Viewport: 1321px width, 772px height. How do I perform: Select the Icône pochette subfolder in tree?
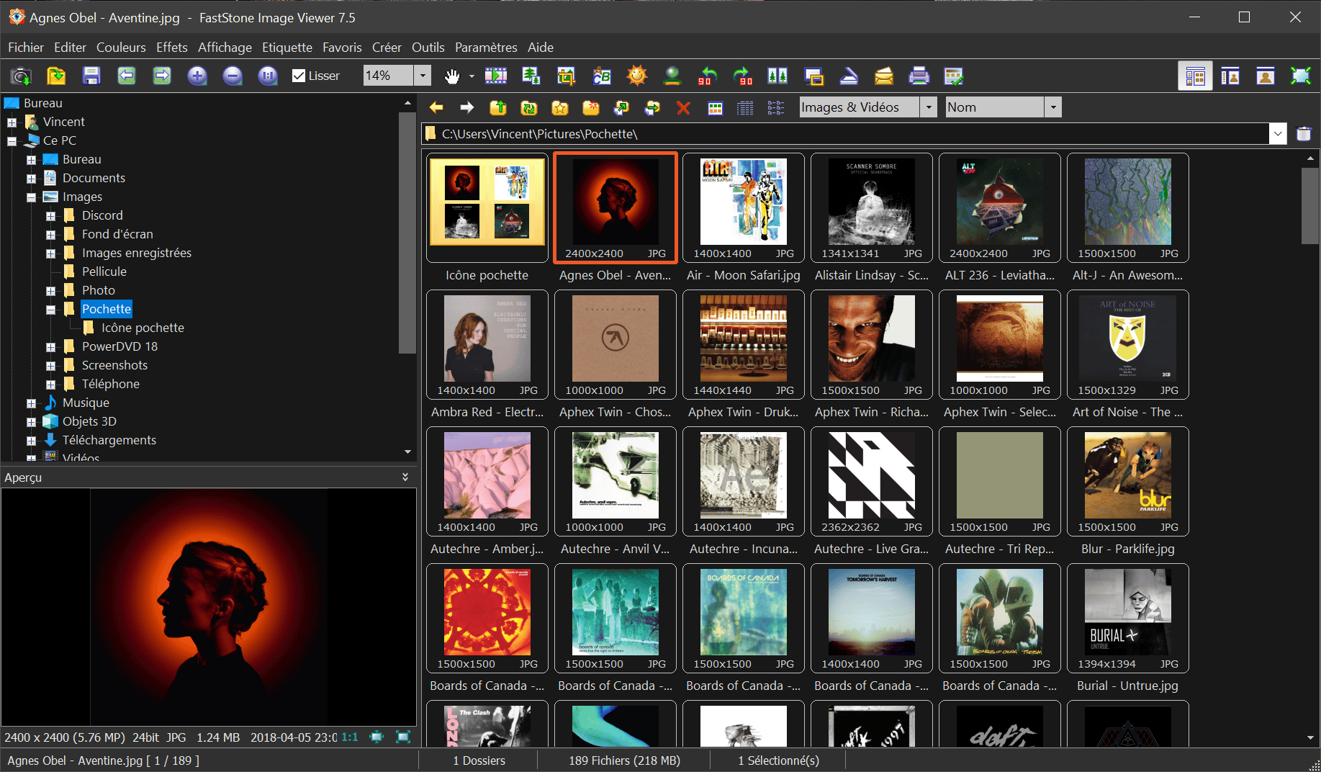pos(143,328)
